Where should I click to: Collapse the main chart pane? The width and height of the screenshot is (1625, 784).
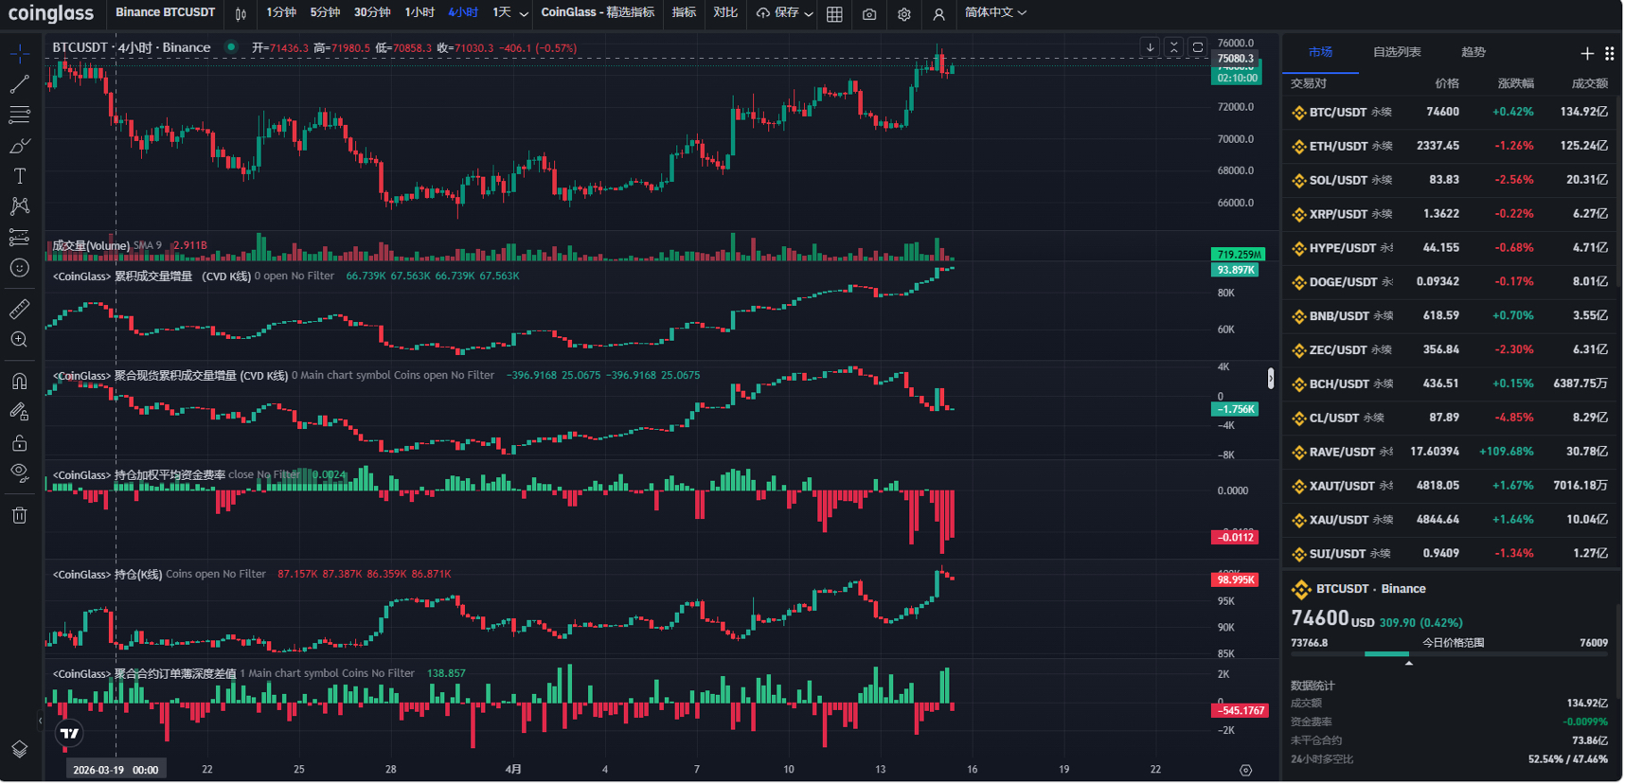pos(1174,47)
